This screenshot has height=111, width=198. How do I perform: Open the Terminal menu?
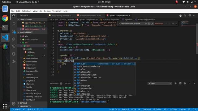[57, 11]
